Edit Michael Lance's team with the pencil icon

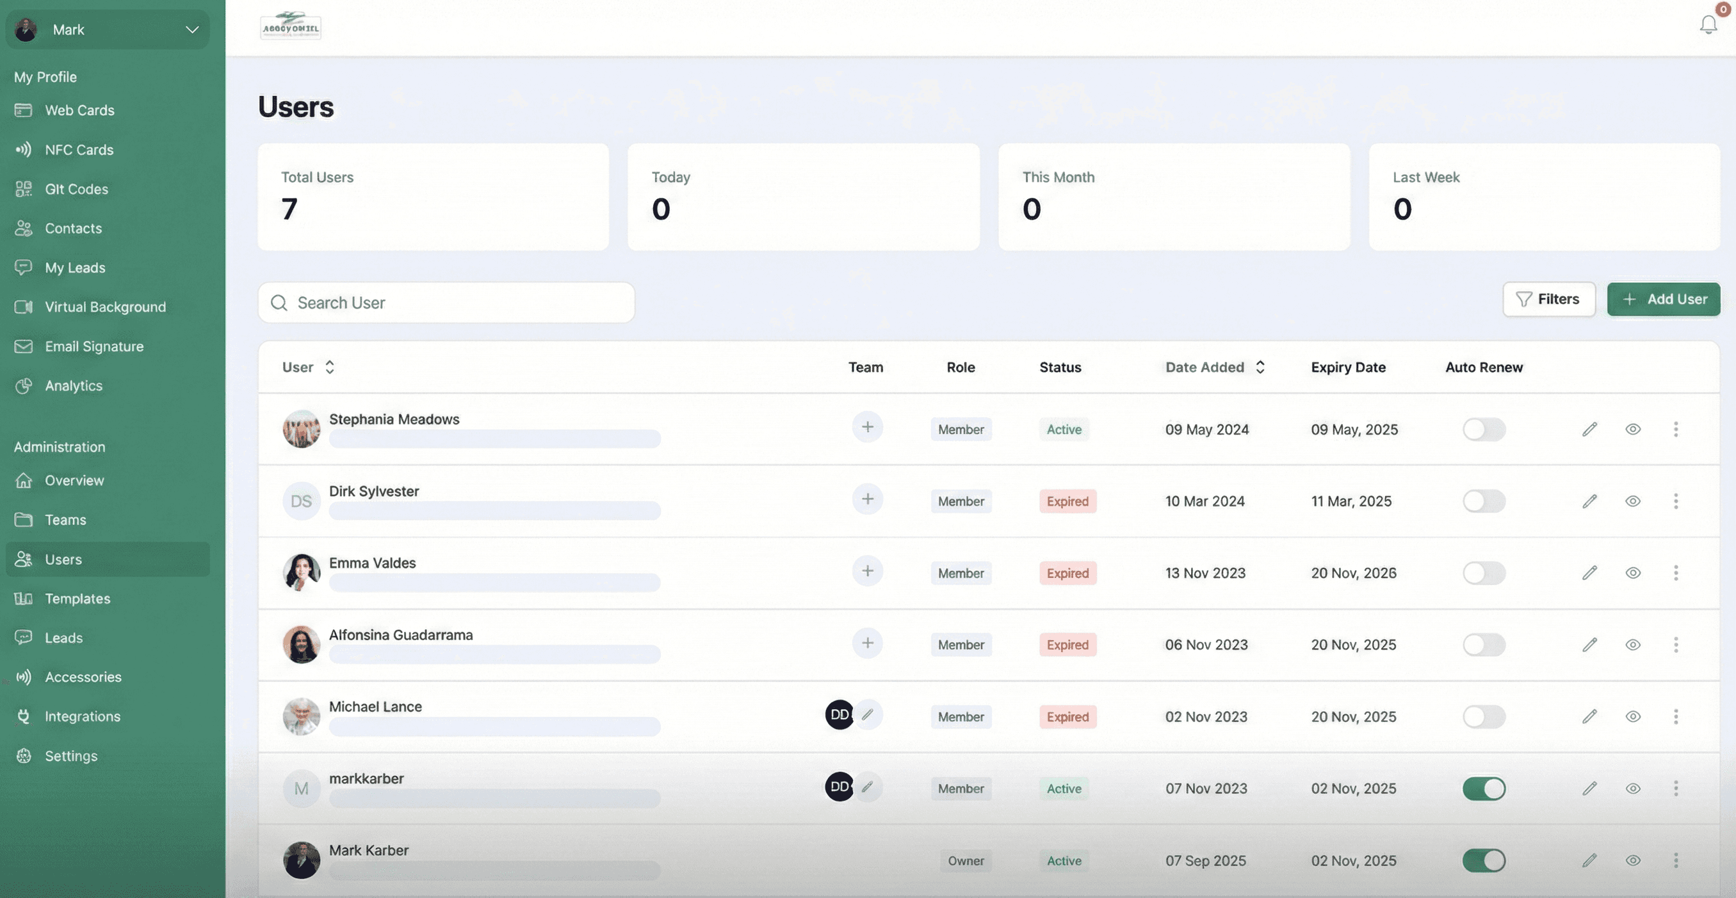click(868, 715)
